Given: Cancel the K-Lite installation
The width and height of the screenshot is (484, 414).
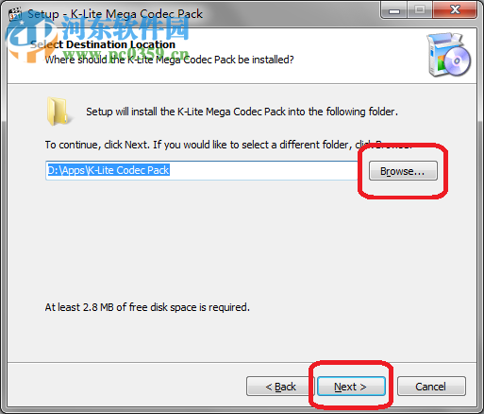Looking at the screenshot, I should pos(431,387).
